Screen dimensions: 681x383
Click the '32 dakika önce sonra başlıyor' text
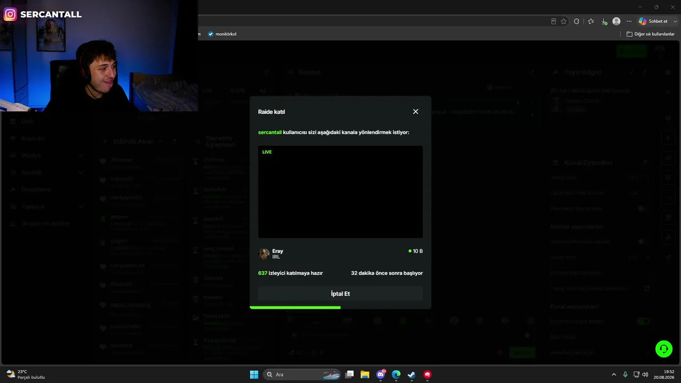[x=387, y=273]
